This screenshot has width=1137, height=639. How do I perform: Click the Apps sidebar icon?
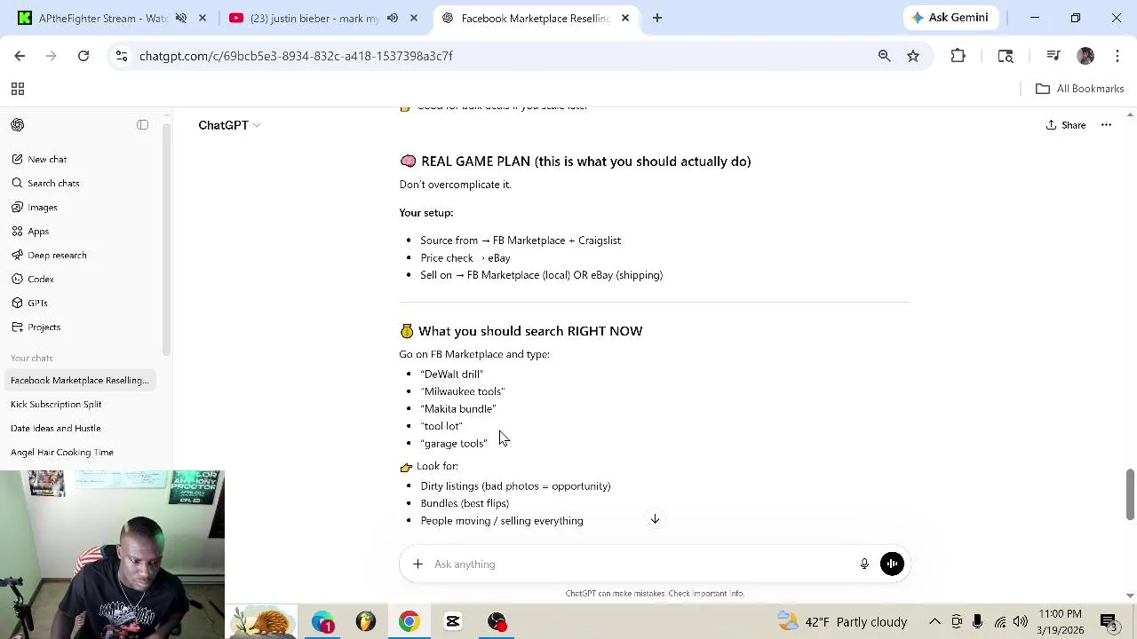tap(17, 231)
